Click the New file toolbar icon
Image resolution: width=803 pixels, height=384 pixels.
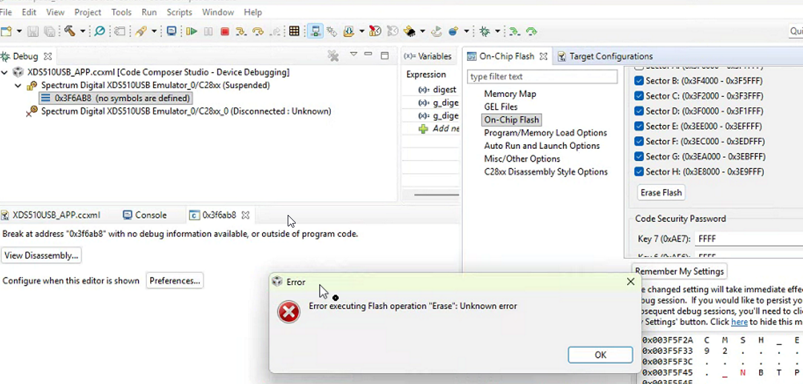pos(6,32)
